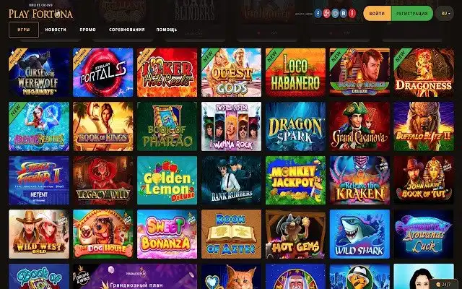
Task: Open the Golden Lemon Deluxe game
Action: tap(167, 180)
